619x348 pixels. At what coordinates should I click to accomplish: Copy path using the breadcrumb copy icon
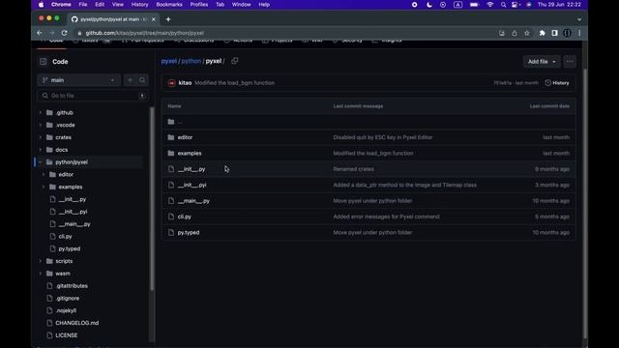[234, 61]
